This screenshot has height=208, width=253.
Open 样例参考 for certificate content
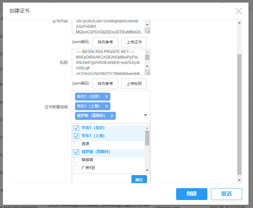105,42
